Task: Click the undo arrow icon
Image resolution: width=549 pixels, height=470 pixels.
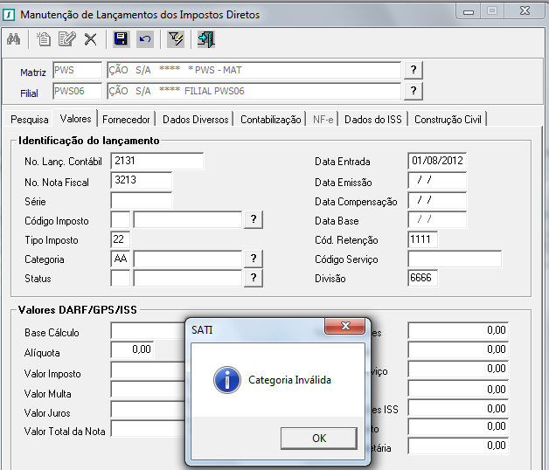Action: click(145, 38)
